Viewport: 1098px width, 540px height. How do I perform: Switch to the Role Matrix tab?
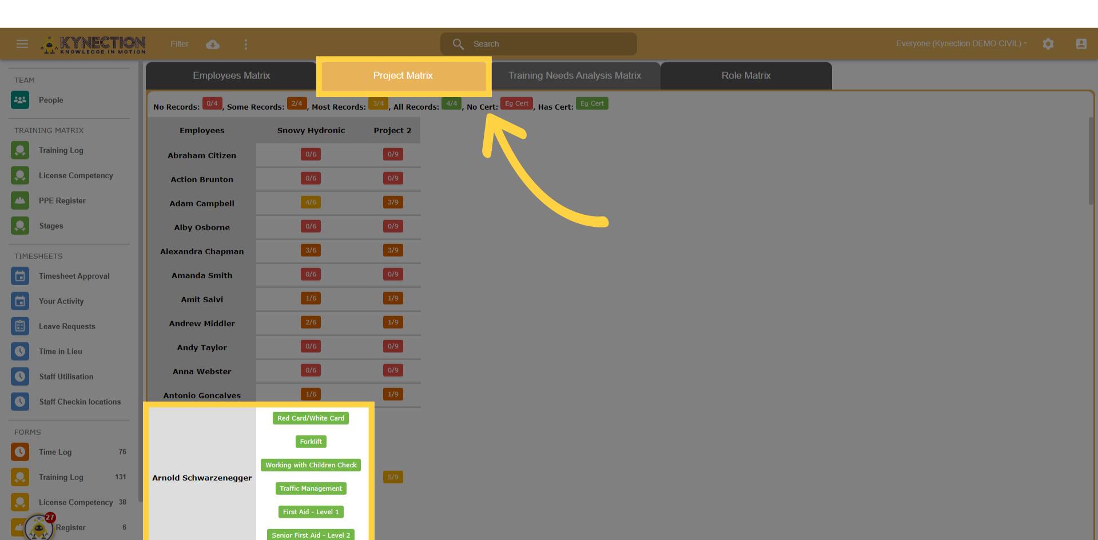(746, 75)
